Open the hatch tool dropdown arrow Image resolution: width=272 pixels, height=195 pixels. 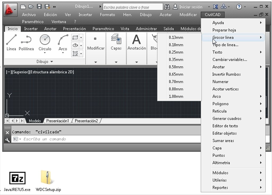coord(81,54)
